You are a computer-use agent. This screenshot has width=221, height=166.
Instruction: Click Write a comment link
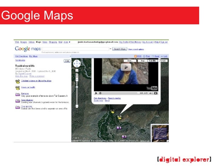point(37,76)
